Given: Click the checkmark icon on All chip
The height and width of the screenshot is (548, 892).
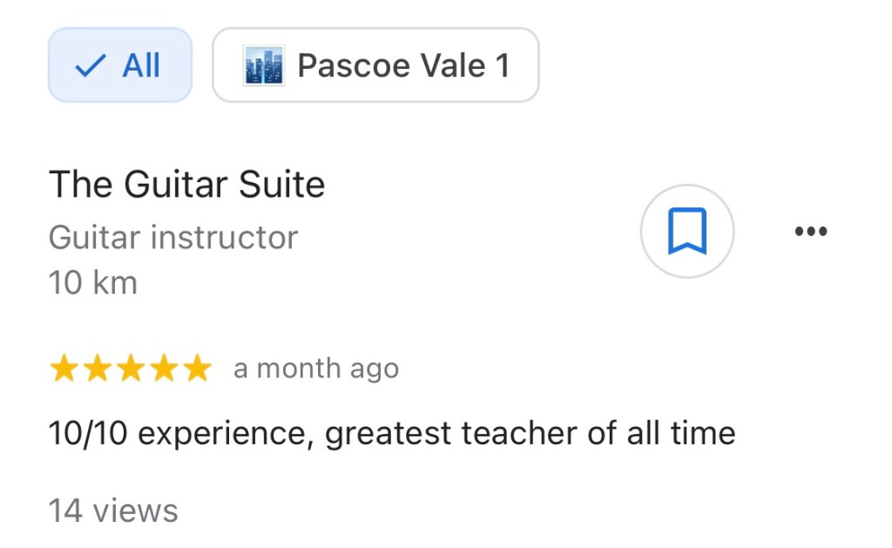Looking at the screenshot, I should 91,65.
